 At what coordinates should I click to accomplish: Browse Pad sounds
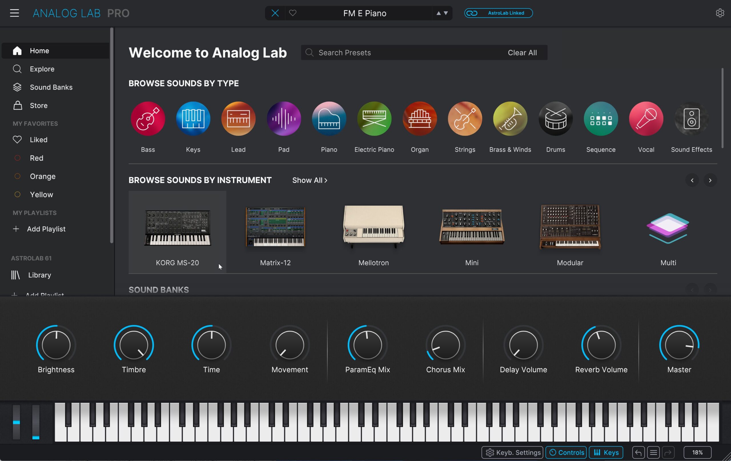point(284,119)
